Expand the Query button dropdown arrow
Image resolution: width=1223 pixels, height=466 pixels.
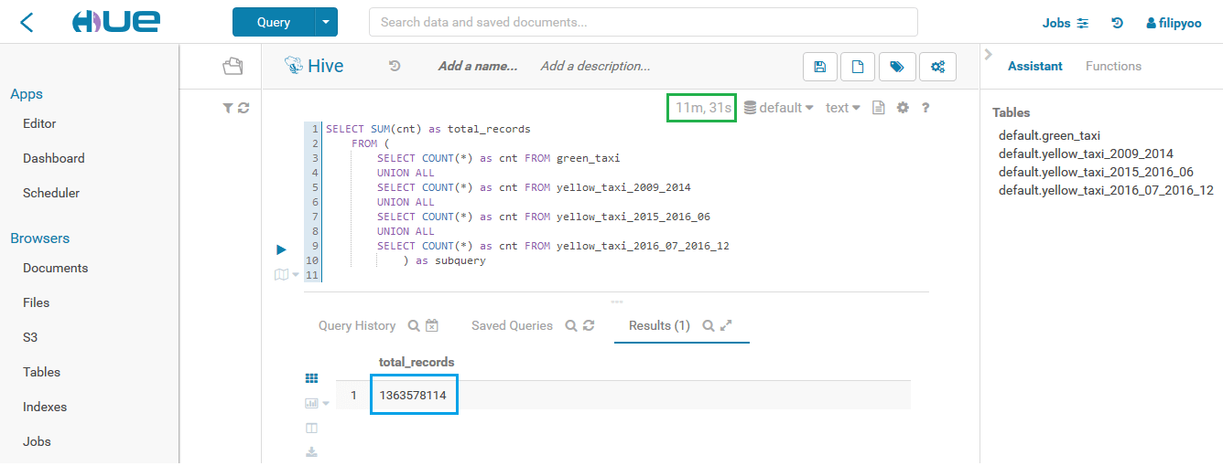coord(326,22)
